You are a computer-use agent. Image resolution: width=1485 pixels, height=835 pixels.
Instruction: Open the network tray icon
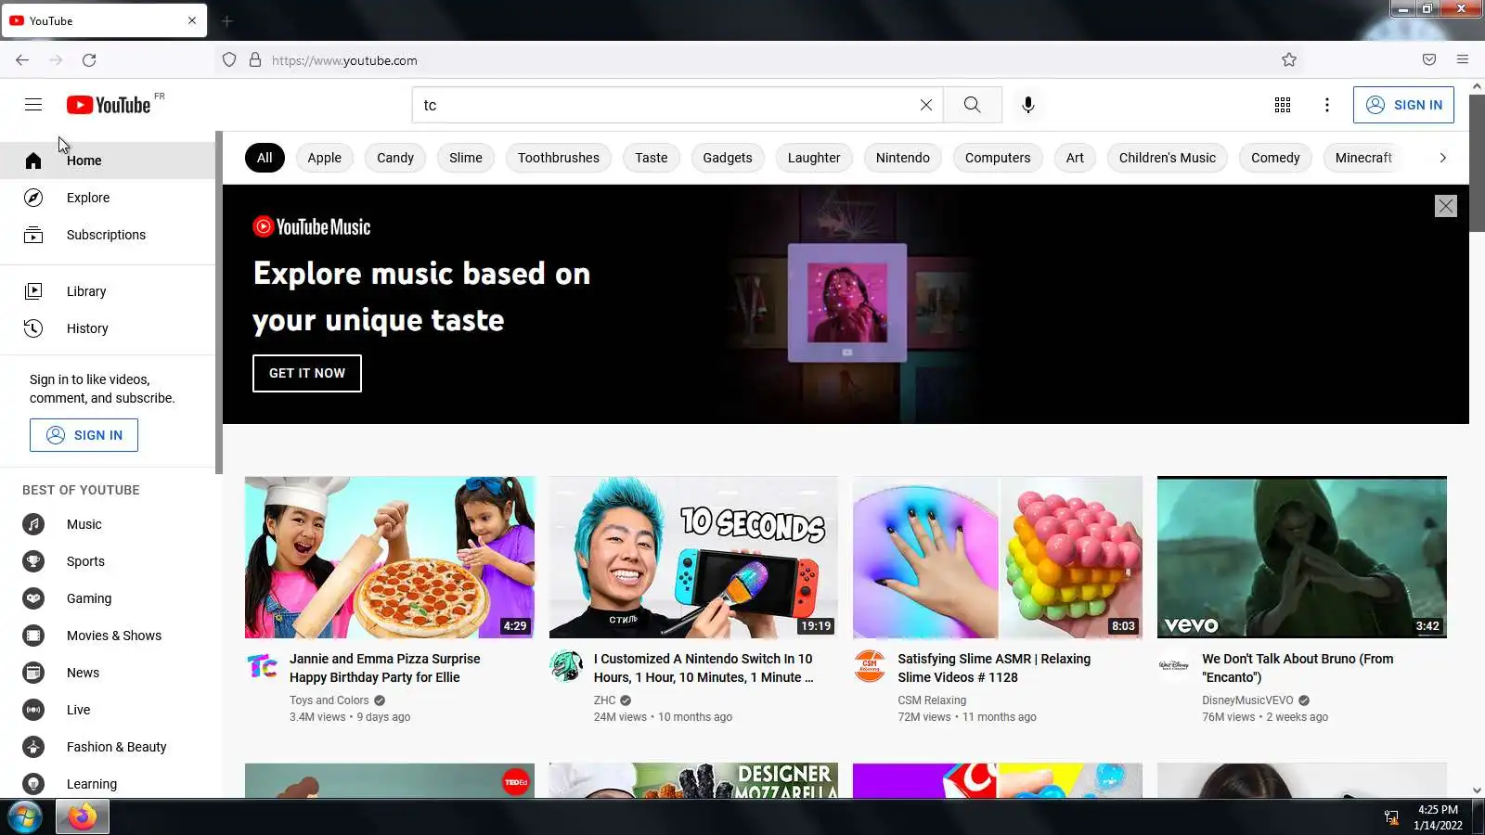1391,817
